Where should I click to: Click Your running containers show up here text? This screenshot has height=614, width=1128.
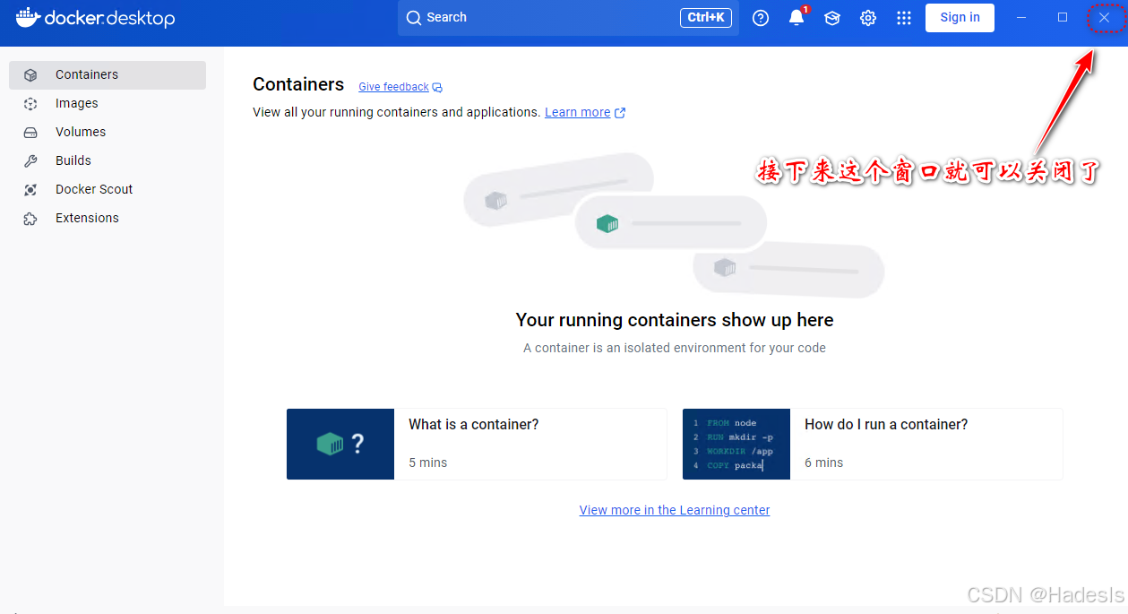coord(675,320)
